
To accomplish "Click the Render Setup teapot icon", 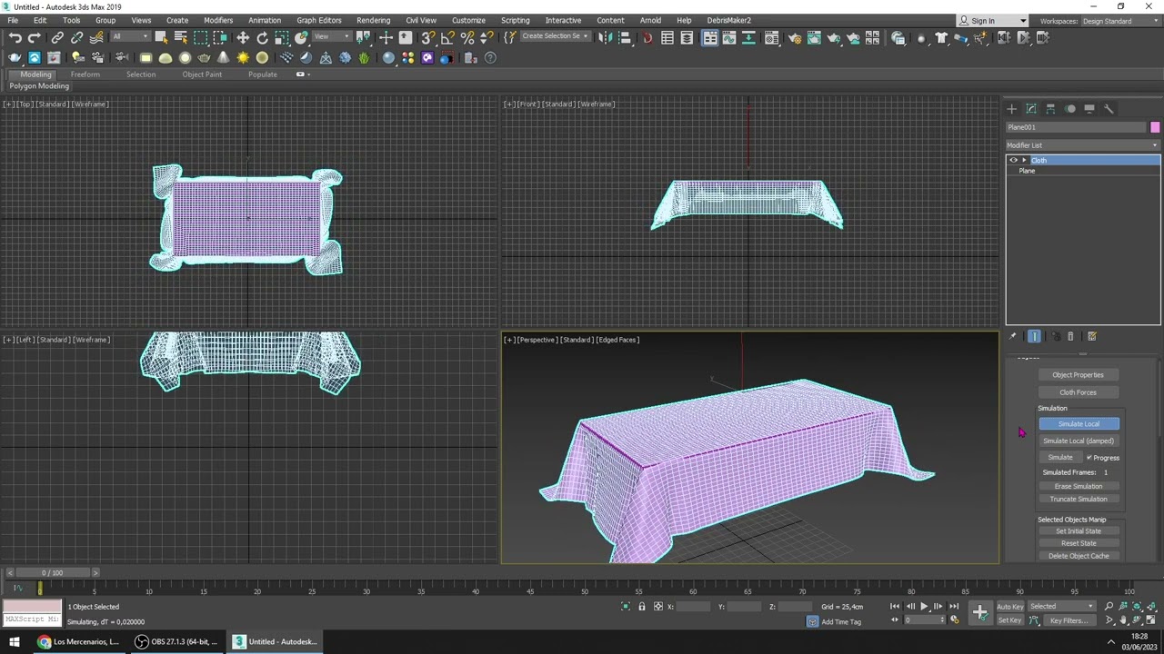I will click(794, 37).
